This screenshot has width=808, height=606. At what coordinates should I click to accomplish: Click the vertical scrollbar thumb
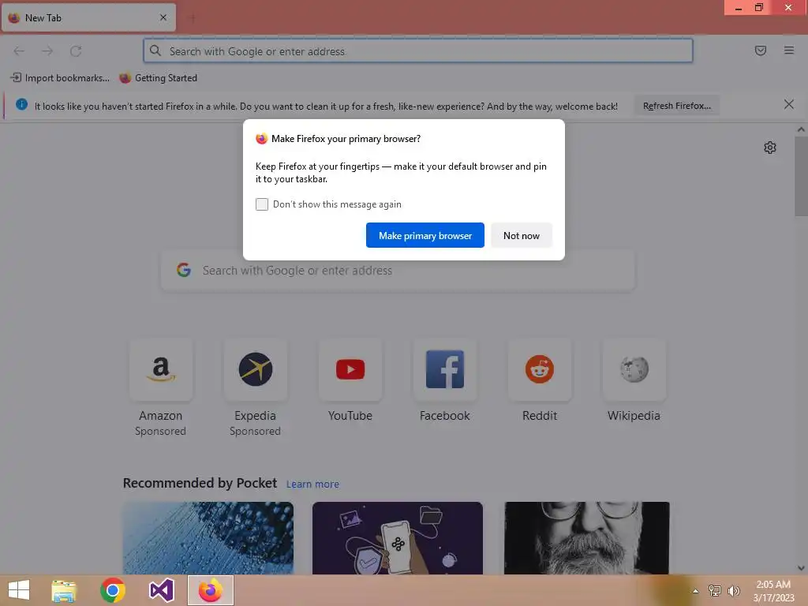coord(801,177)
